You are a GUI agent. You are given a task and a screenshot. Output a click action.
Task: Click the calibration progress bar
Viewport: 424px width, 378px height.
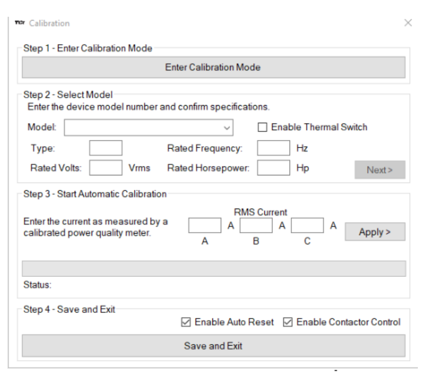214,269
